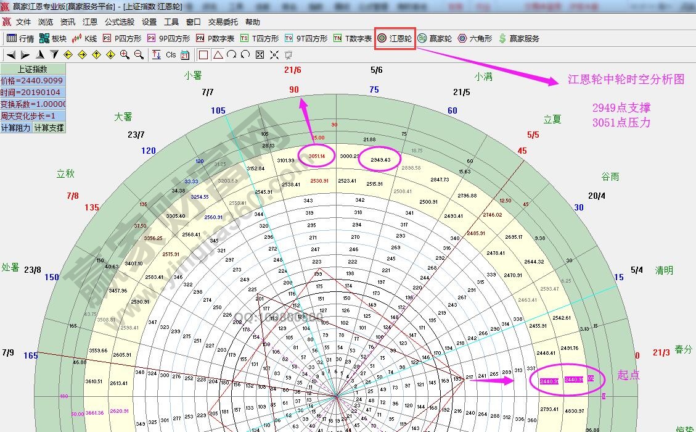Click the zoom-in magnifier icon
696x432 pixels.
pyautogui.click(x=124, y=54)
